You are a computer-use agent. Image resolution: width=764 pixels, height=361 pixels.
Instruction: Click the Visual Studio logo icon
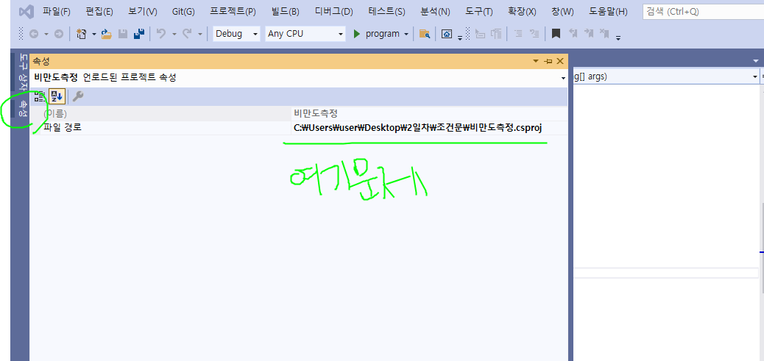coord(26,12)
